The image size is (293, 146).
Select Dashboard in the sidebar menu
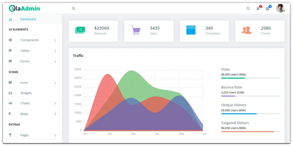point(28,19)
